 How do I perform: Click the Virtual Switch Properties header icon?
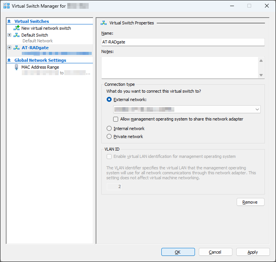[x=103, y=23]
